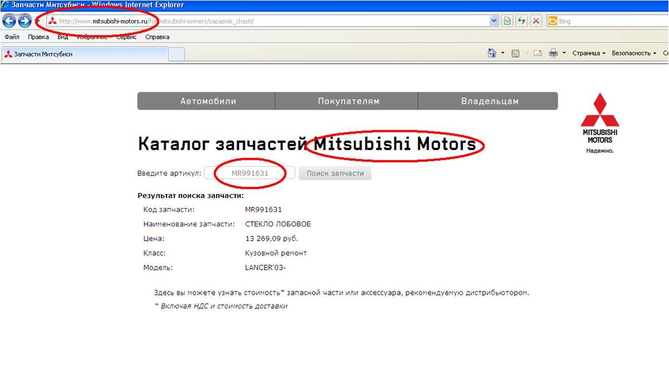
Task: Refresh the page with the green arrows icon
Action: (x=521, y=21)
